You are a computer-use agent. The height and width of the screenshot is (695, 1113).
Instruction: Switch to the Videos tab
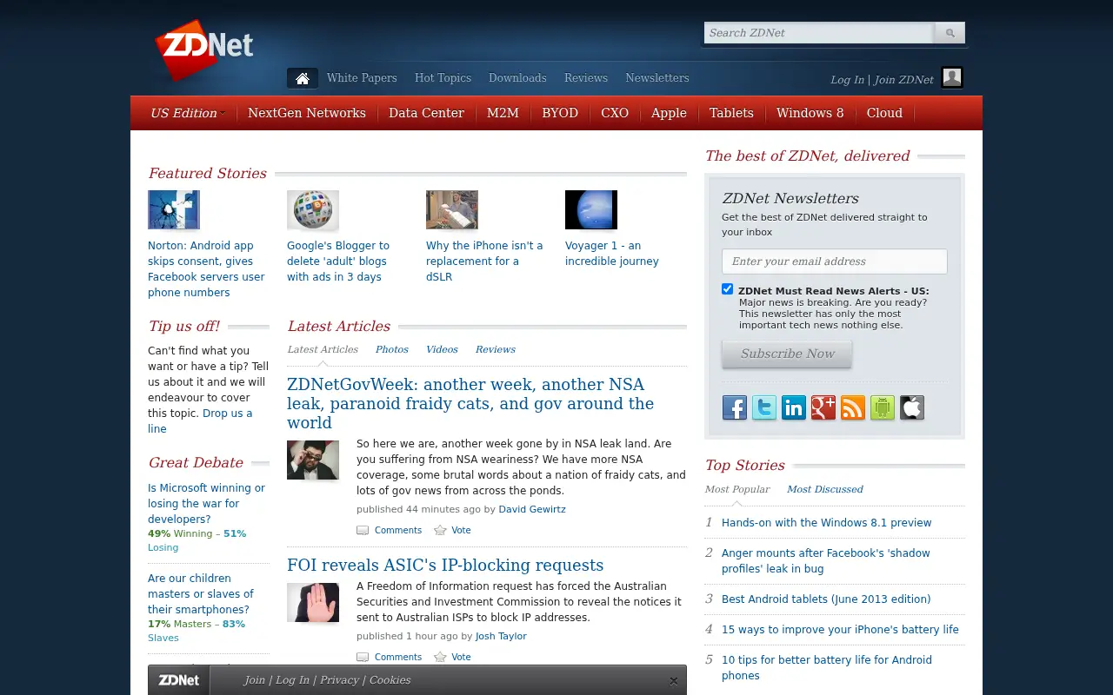[x=442, y=349]
